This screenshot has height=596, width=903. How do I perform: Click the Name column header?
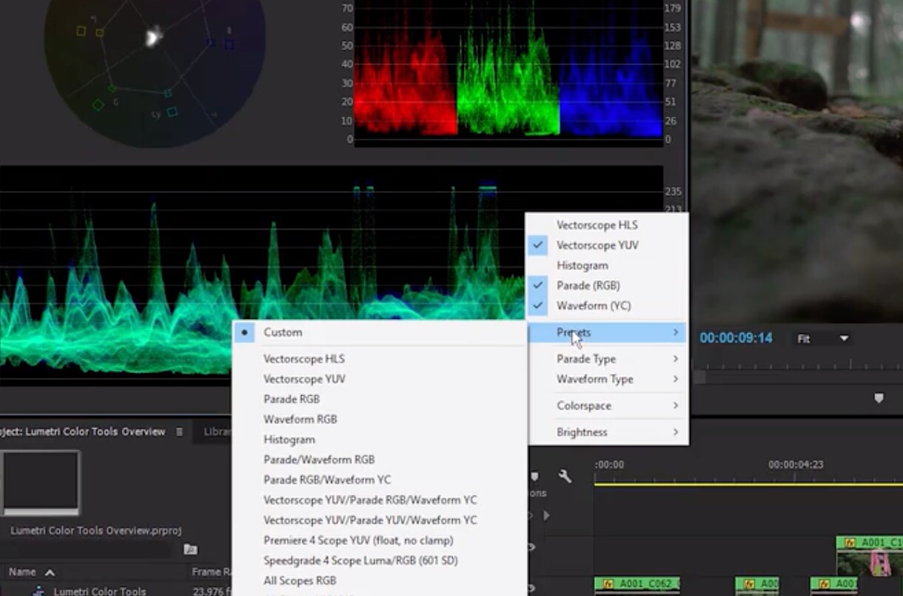(22, 572)
